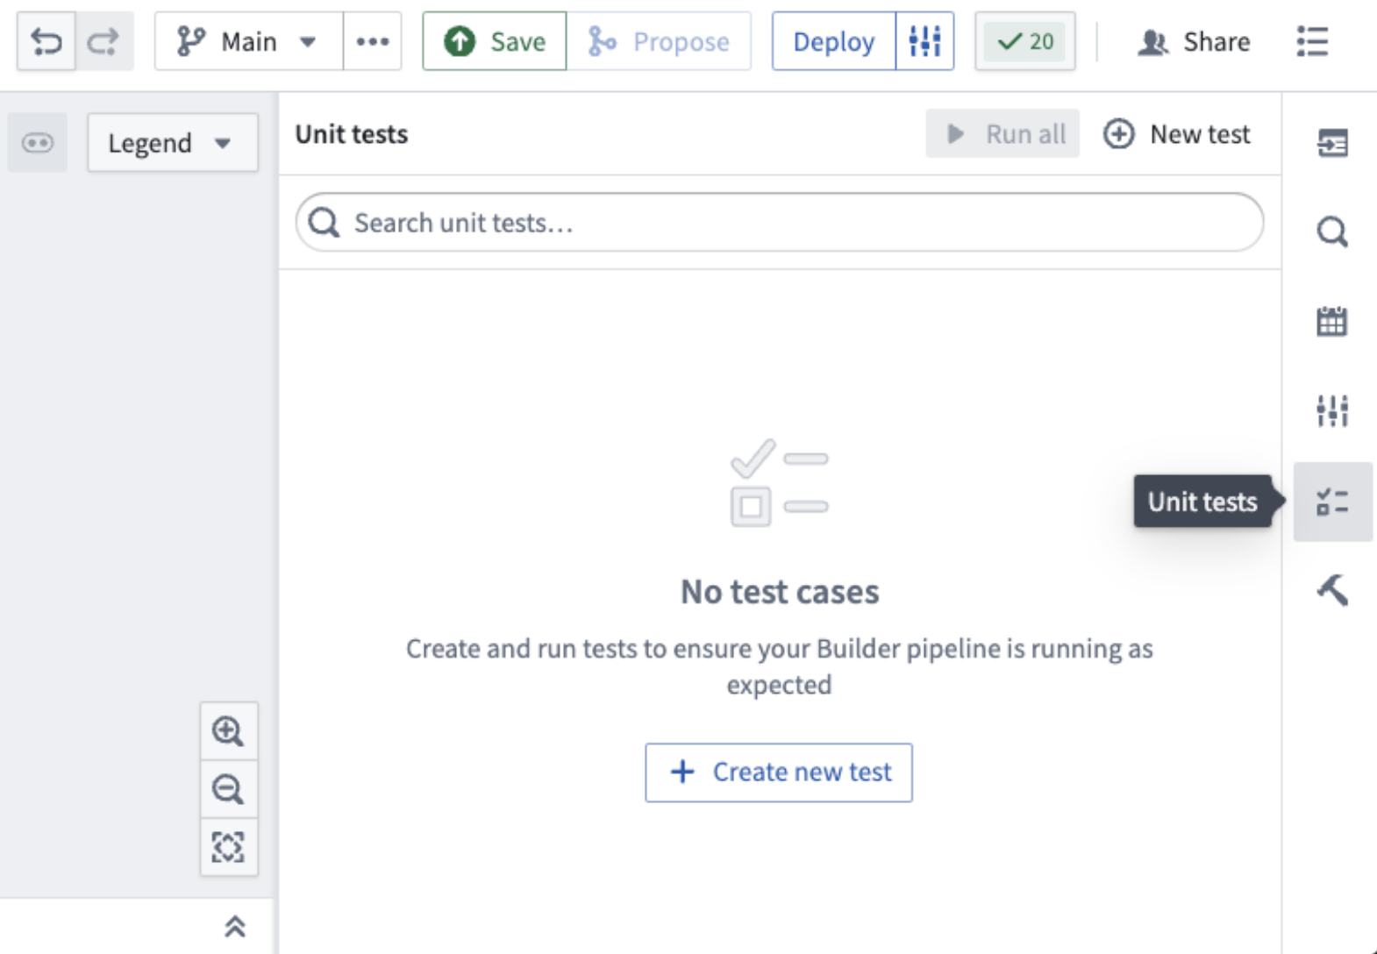This screenshot has height=954, width=1377.
Task: Click the 20 checks passed indicator
Action: point(1025,41)
